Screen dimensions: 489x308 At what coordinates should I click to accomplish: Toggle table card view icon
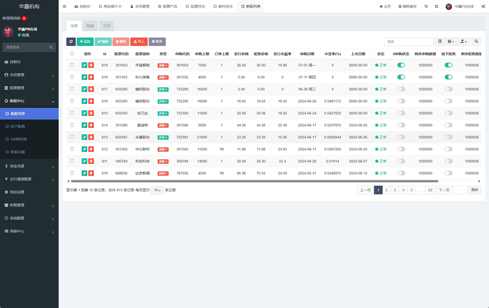pyautogui.click(x=440, y=42)
